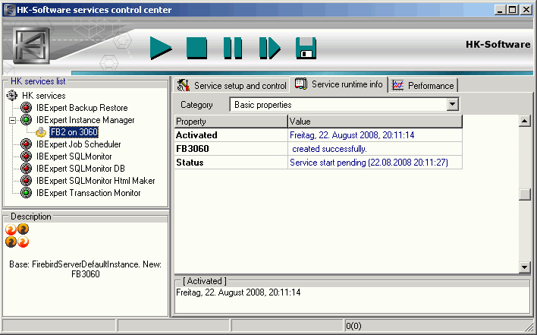Click the Activated date value cell
Screen dimensions: 537x335
tap(375, 135)
